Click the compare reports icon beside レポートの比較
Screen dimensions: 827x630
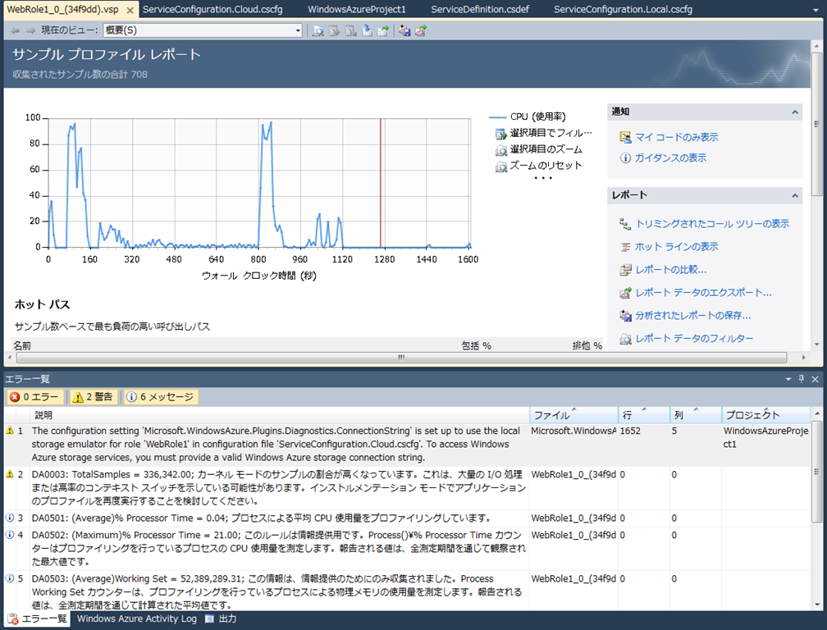(625, 269)
